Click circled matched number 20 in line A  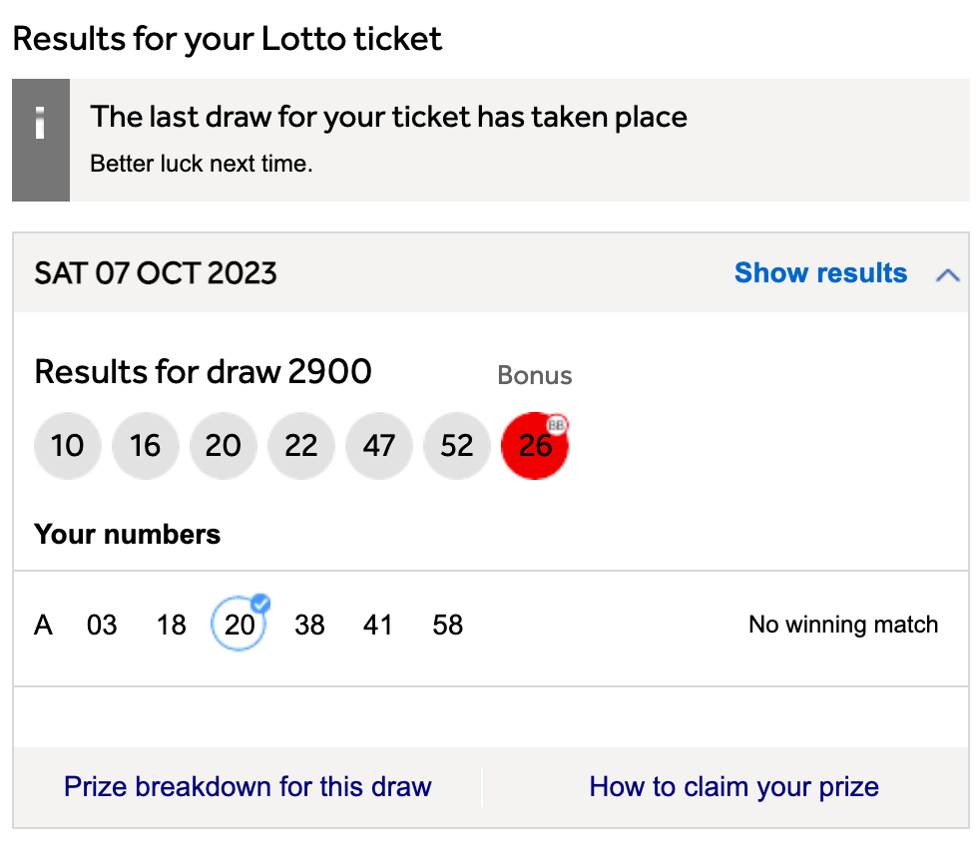click(239, 625)
